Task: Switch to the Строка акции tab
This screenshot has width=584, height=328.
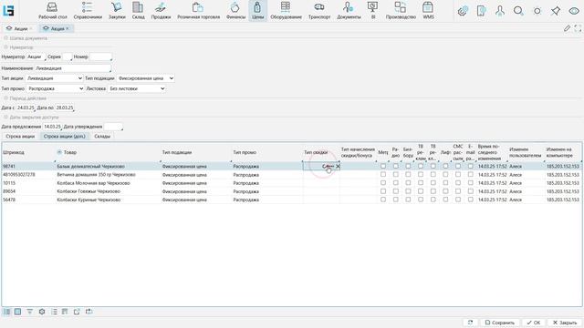Action: click(20, 136)
